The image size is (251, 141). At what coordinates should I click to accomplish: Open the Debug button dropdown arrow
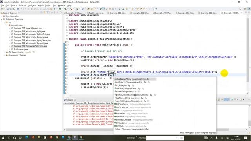57,9
